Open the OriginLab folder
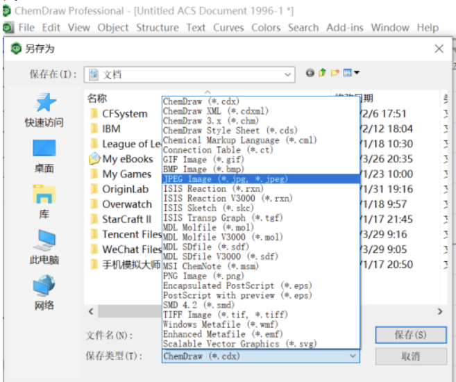This screenshot has height=382, width=456. [x=119, y=190]
